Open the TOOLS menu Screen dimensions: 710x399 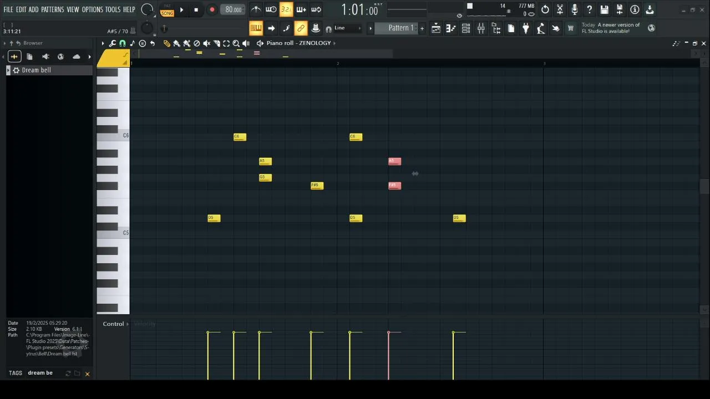tap(113, 9)
